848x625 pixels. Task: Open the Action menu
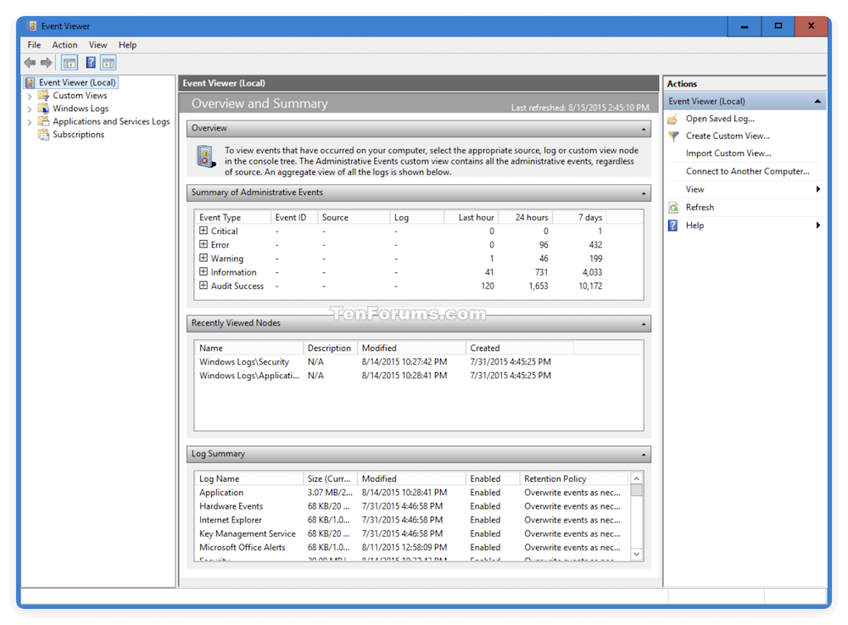64,44
